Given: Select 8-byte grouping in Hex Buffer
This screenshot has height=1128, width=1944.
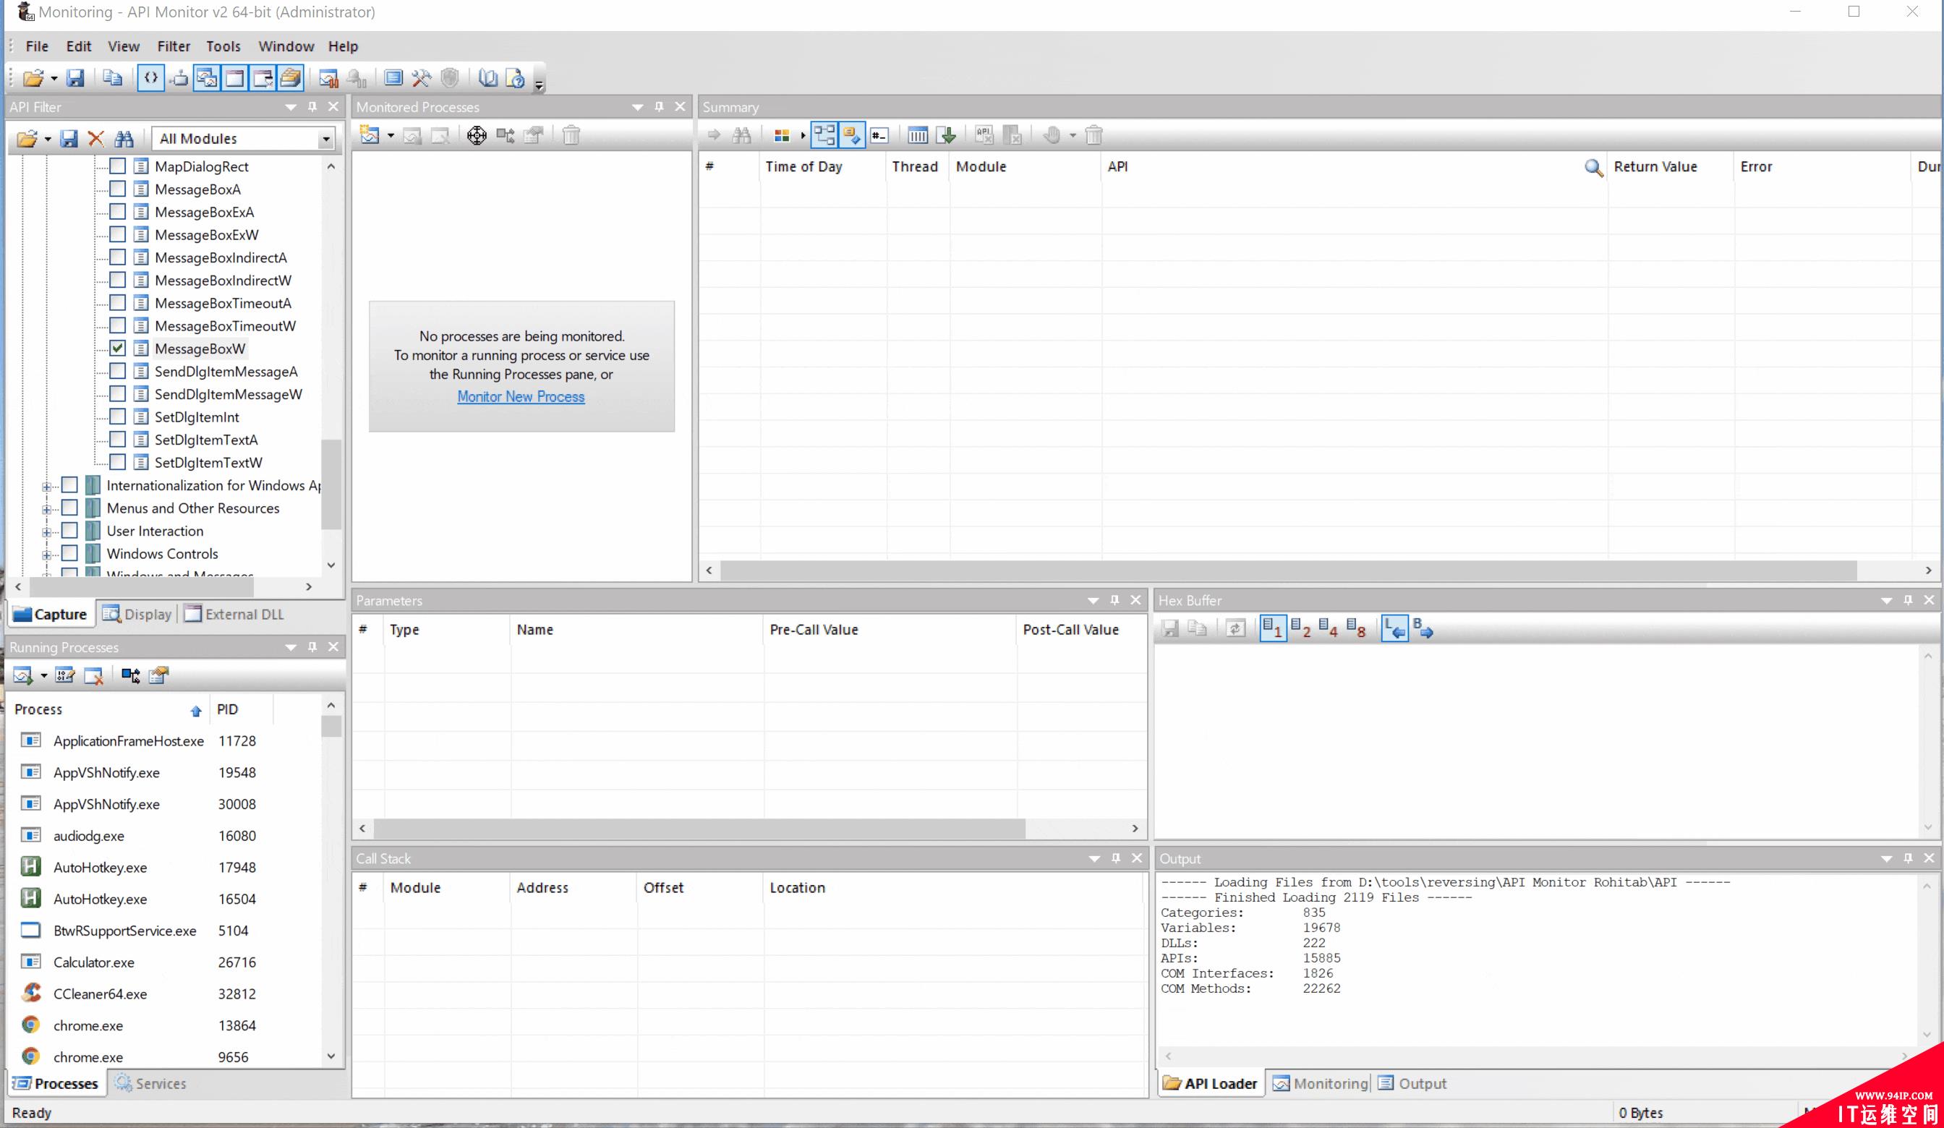Looking at the screenshot, I should [x=1356, y=629].
